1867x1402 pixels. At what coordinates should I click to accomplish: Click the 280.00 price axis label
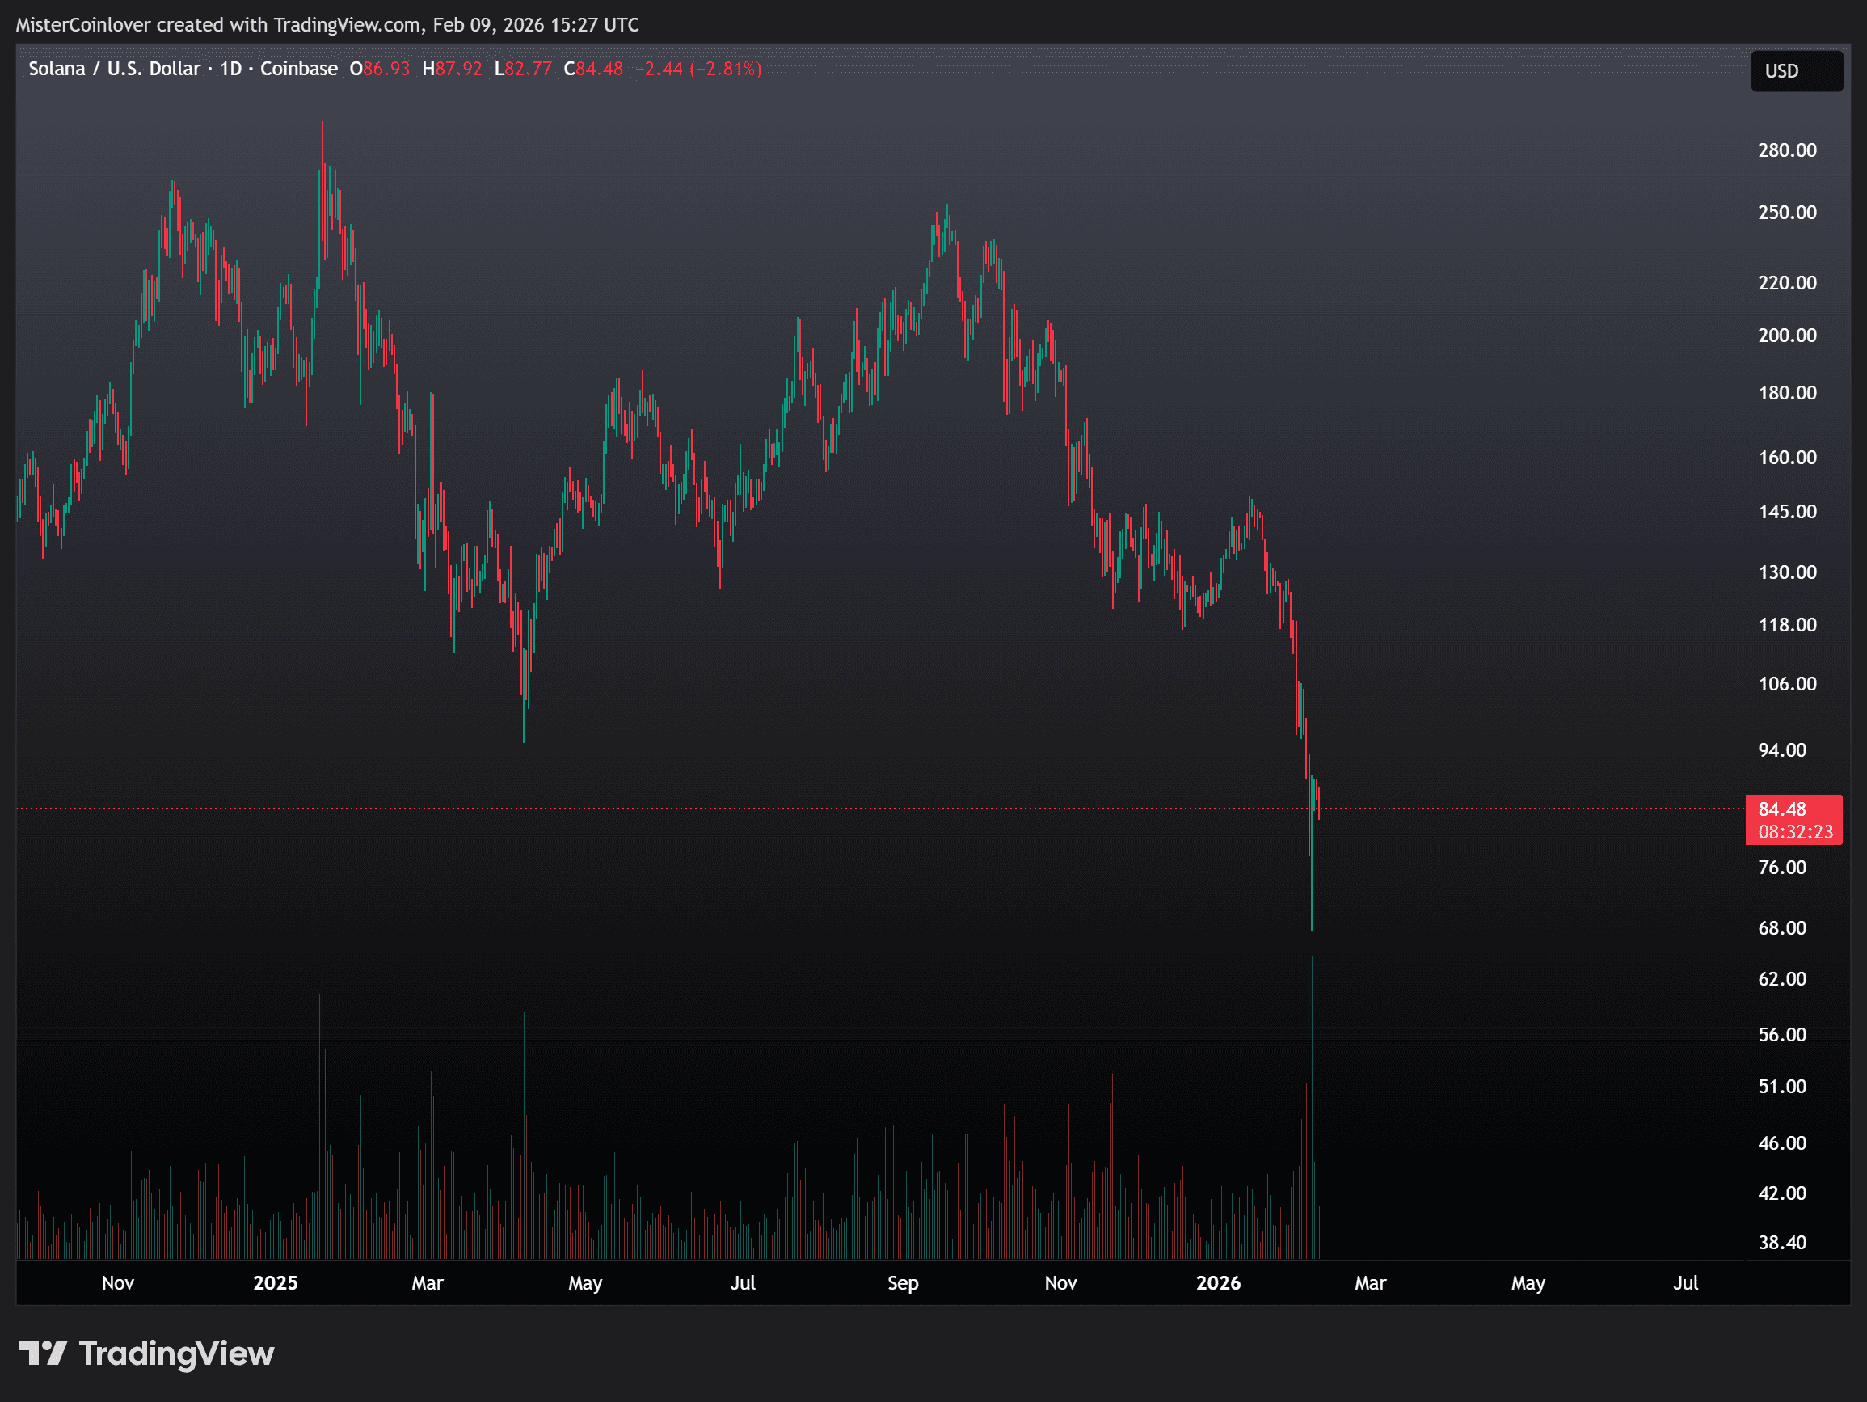pos(1787,150)
